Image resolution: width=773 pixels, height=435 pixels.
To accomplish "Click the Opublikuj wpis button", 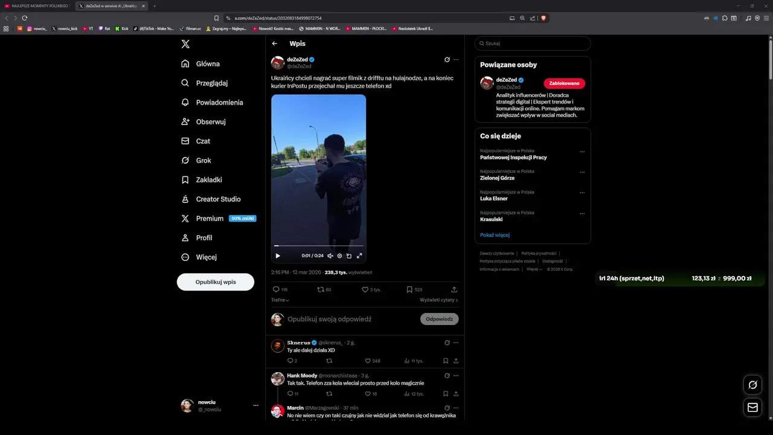I will (x=216, y=282).
